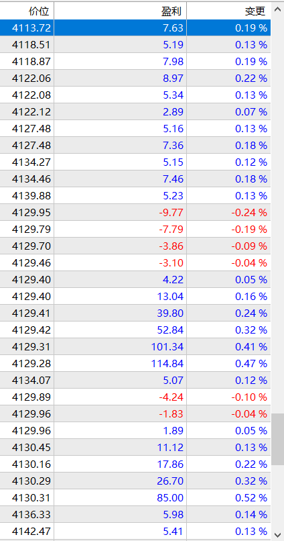Click the scrollbar up arrow
Screen dimensions: 284x541
point(277,10)
